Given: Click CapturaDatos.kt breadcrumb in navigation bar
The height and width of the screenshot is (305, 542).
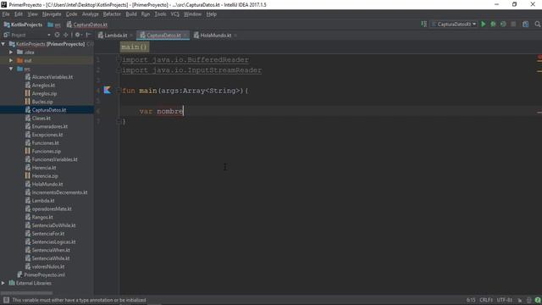Looking at the screenshot, I should (86, 25).
